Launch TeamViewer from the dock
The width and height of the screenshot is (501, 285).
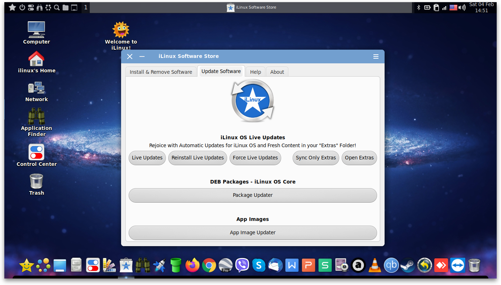click(x=458, y=266)
